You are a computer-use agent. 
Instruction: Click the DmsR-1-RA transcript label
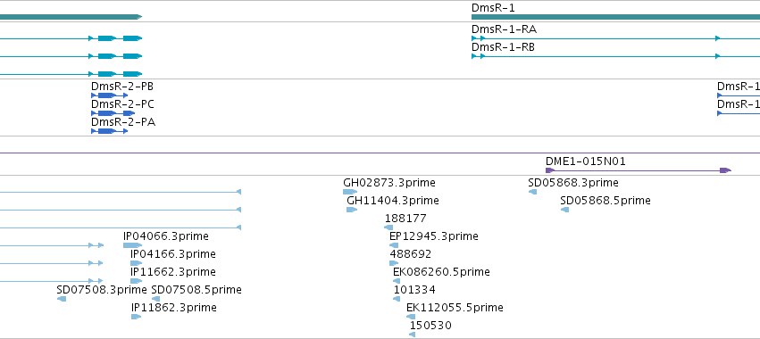[x=504, y=29]
